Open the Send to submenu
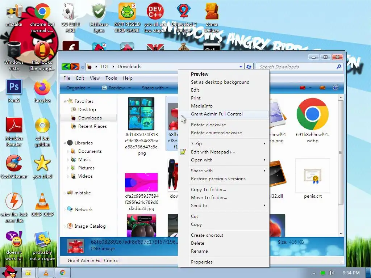 (x=224, y=206)
